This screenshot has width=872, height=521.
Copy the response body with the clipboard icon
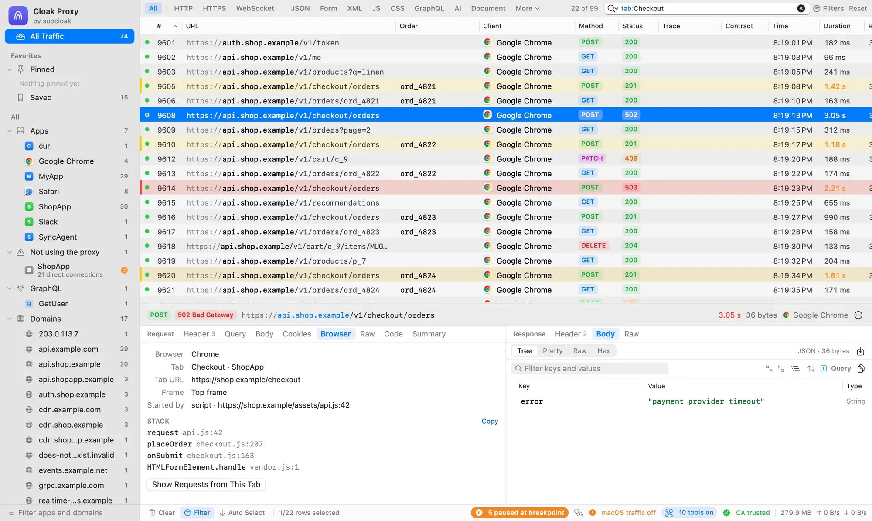(861, 369)
